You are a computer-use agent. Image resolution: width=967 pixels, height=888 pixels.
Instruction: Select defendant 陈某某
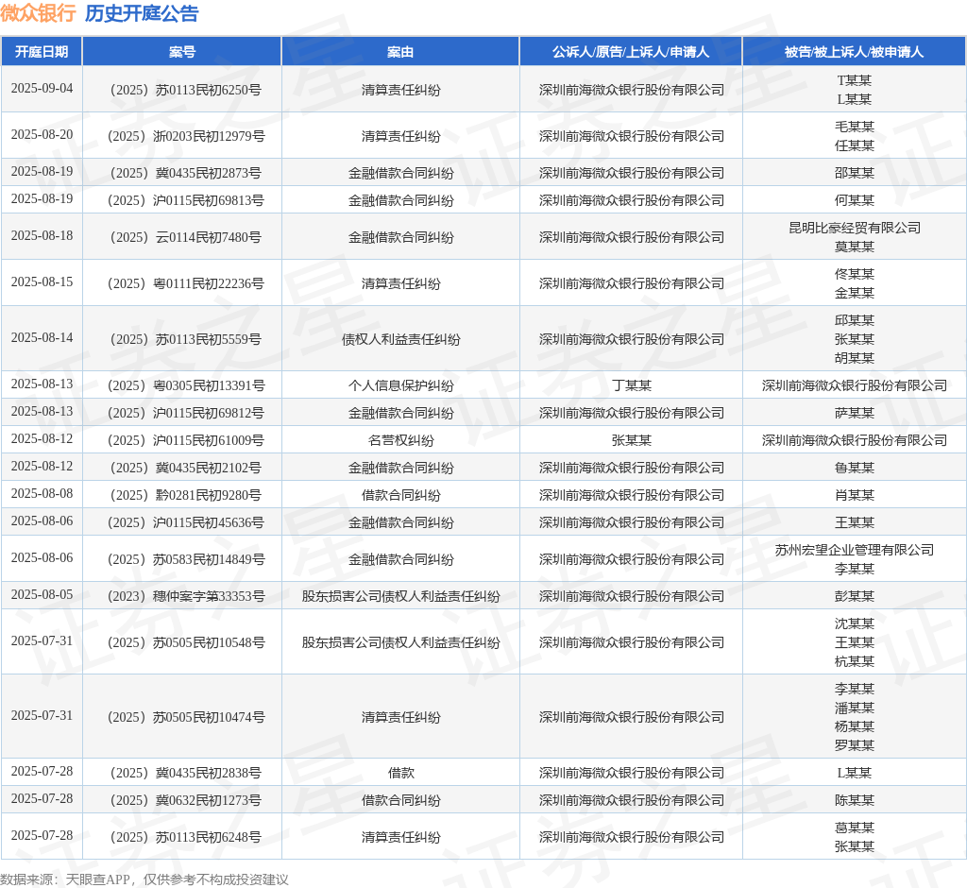[854, 800]
